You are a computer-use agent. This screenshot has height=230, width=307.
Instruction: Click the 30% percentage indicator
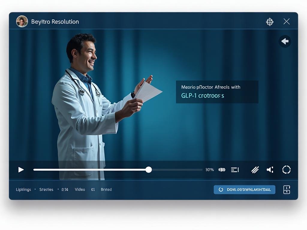click(x=210, y=170)
